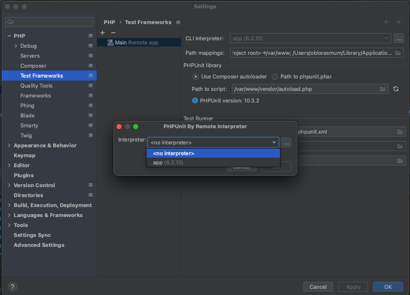Screen dimensions: 410x295
Task: Open CLI Interpreter browse ellipsis button
Action: click(x=399, y=39)
